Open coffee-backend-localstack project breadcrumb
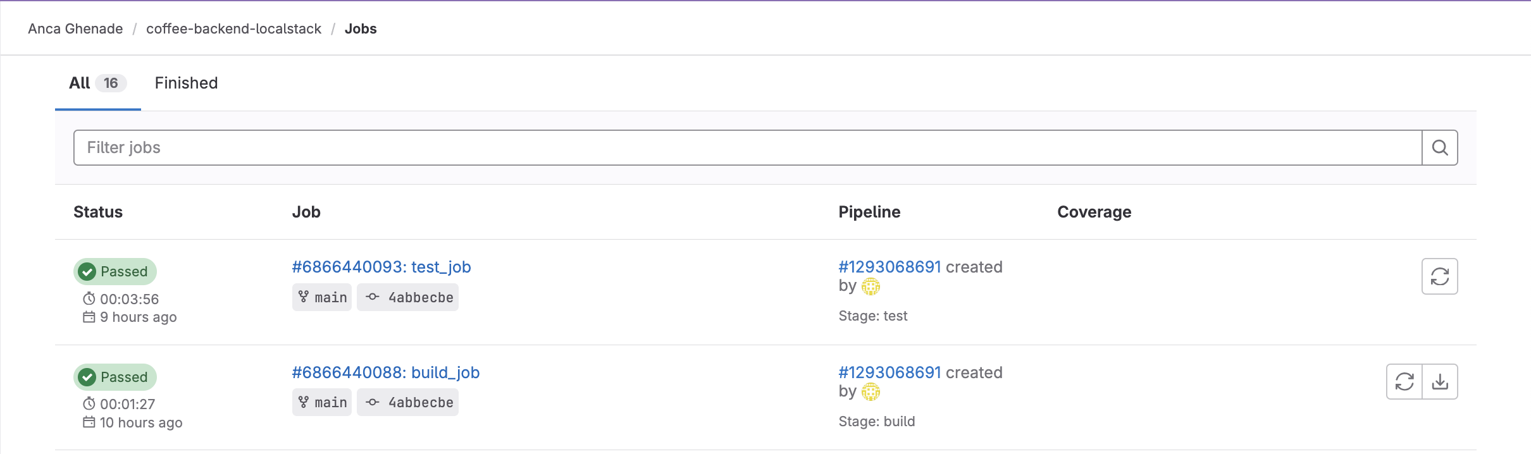The width and height of the screenshot is (1531, 454). click(x=233, y=29)
